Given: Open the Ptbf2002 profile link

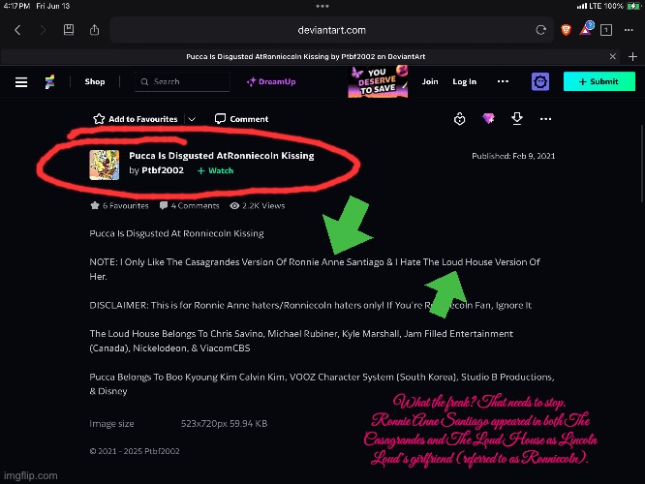Looking at the screenshot, I should 163,170.
